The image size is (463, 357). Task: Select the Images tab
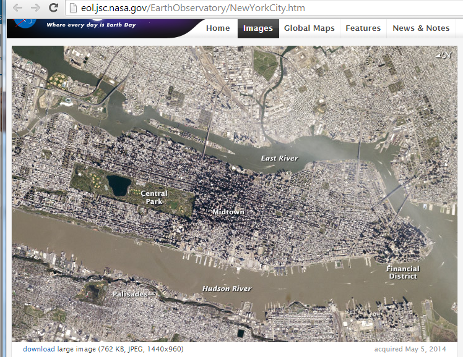pos(258,28)
